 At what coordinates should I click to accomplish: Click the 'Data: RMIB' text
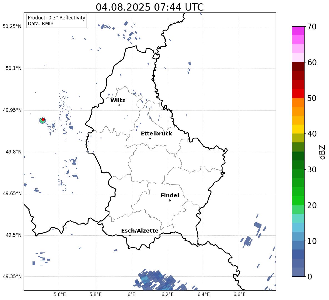[x=41, y=24]
